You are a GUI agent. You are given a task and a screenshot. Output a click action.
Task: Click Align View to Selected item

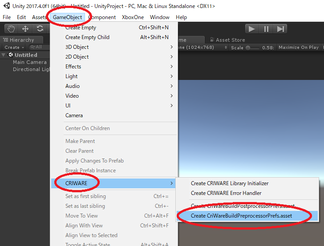[x=114, y=235]
